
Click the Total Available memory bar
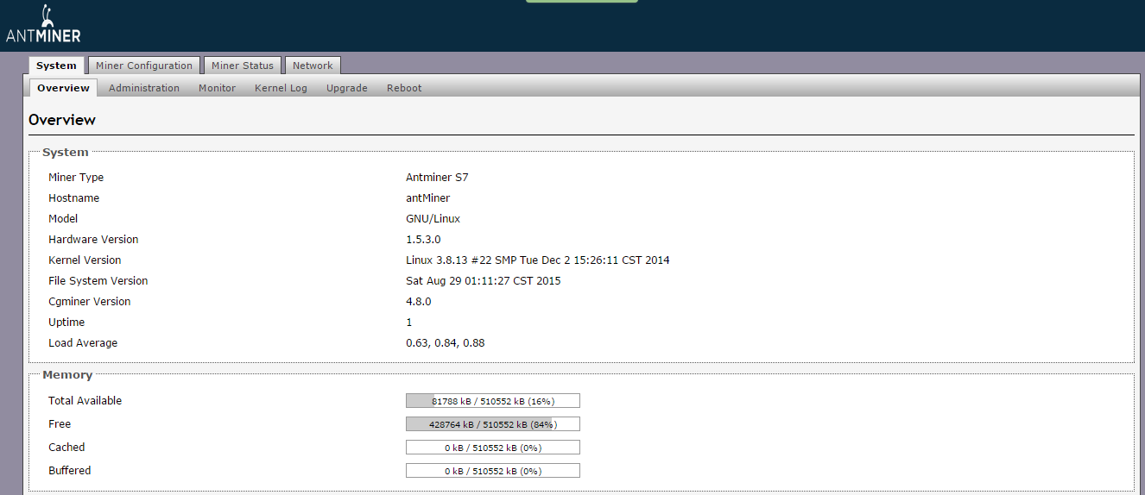click(492, 401)
